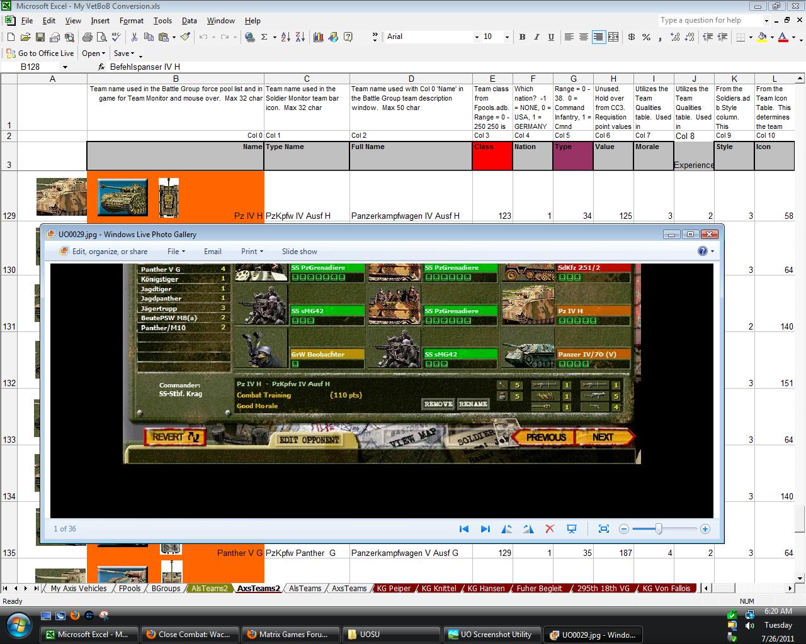Expand the Name Box dropdown
Viewport: 806px width, 644px height.
tap(64, 67)
